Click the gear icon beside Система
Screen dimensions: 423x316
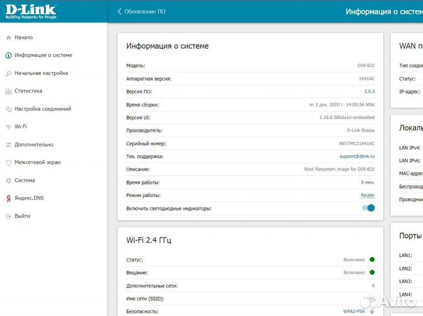(8, 181)
